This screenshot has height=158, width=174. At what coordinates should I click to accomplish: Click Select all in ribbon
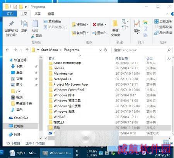click(163, 21)
